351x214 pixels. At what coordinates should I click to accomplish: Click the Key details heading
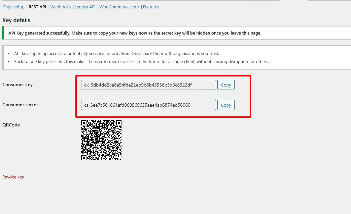pyautogui.click(x=16, y=20)
